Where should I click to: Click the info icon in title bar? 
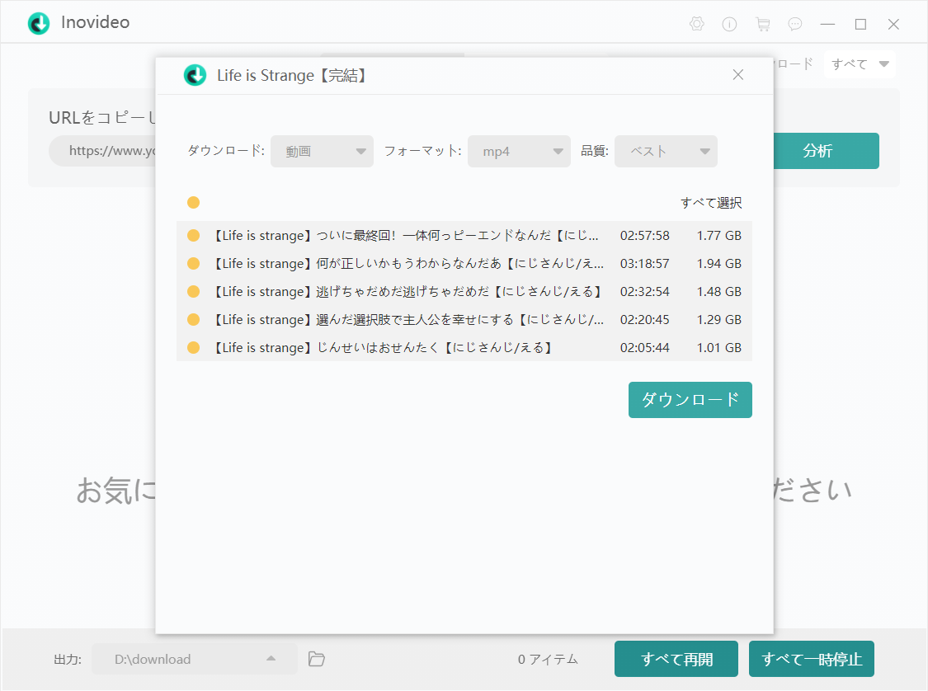729,24
